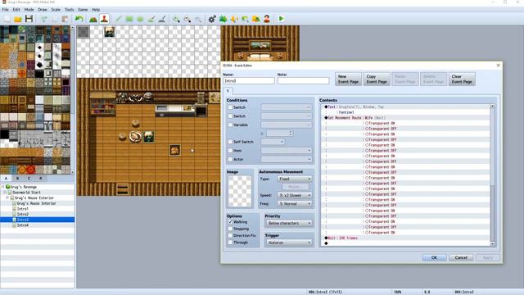The width and height of the screenshot is (524, 295).
Task: Click the event Name input field
Action: [249, 81]
